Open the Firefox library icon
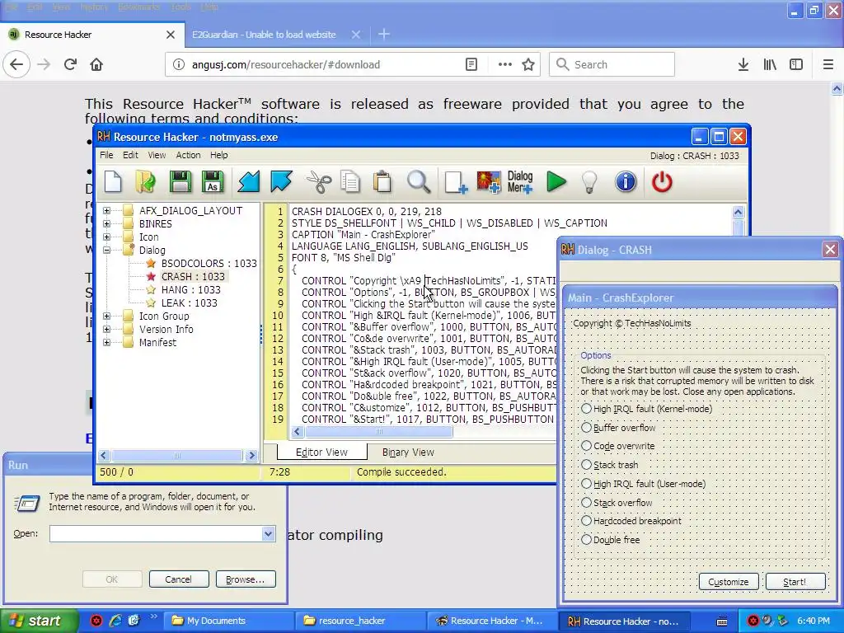 770,64
